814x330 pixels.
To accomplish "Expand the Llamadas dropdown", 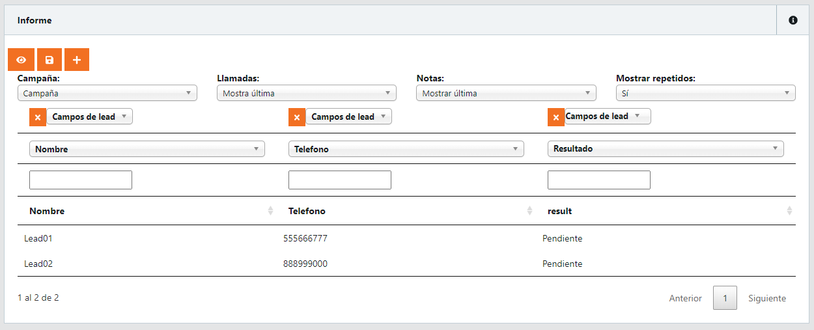I will [307, 93].
